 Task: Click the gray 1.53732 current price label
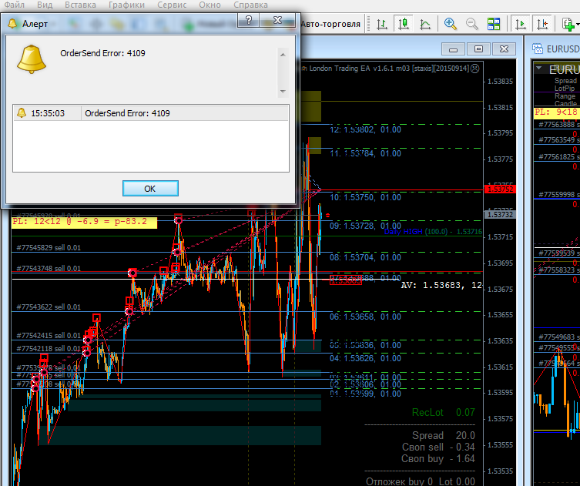tap(500, 215)
